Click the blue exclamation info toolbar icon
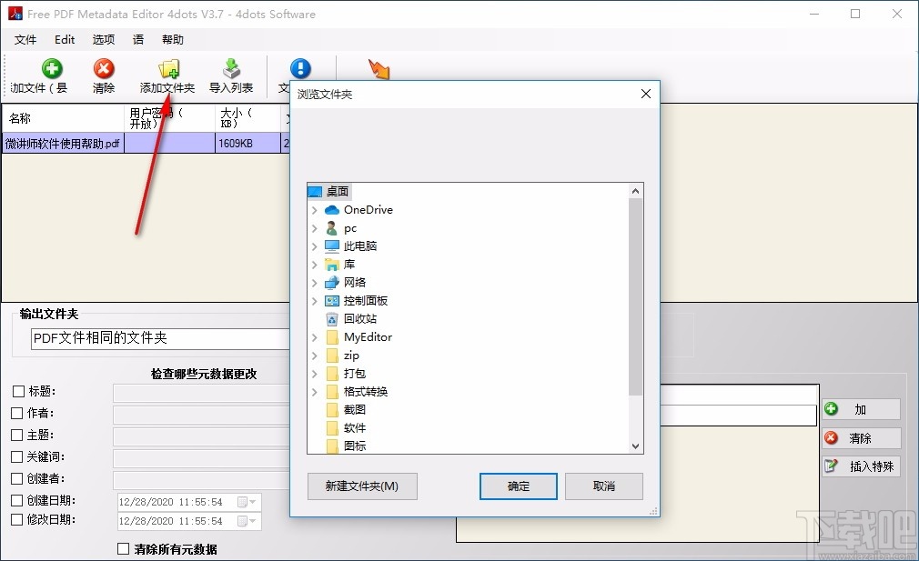The width and height of the screenshot is (919, 561). tap(300, 69)
